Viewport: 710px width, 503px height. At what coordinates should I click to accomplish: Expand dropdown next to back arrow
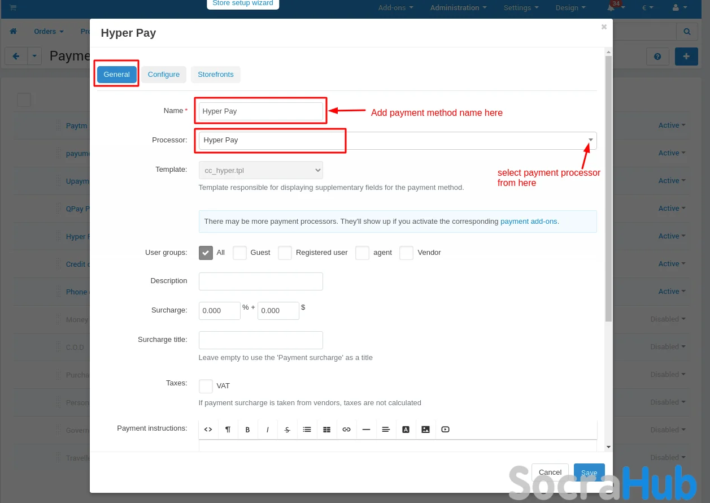(34, 56)
